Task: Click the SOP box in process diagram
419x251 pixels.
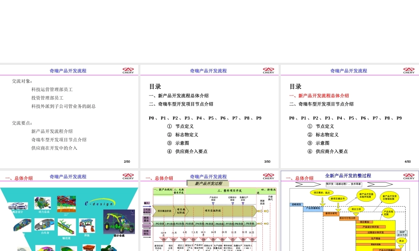Action: (x=402, y=233)
